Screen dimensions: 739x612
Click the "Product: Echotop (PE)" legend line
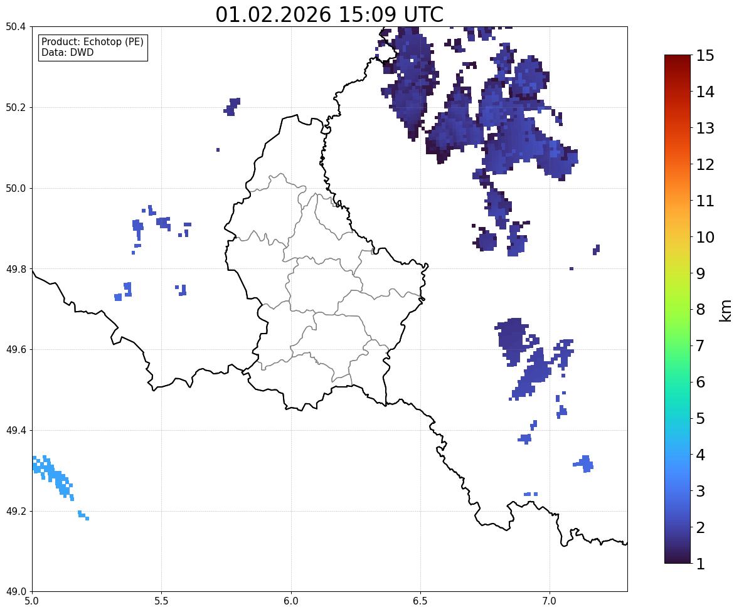92,42
